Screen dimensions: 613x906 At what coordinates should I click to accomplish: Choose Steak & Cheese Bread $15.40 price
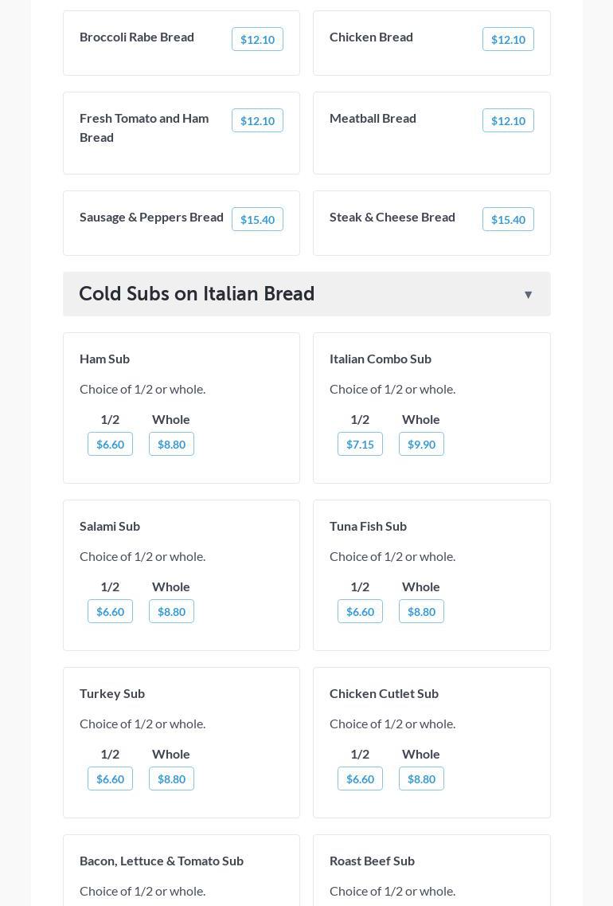508,219
